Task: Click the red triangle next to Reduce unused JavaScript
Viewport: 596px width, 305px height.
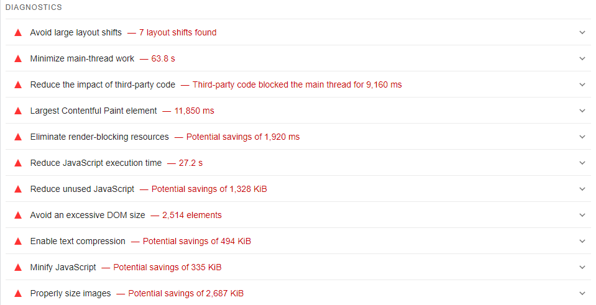Action: click(18, 189)
